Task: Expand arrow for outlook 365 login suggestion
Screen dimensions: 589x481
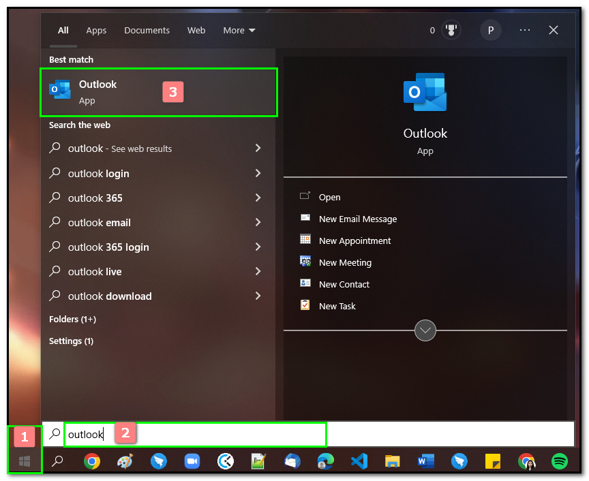Action: [x=258, y=247]
